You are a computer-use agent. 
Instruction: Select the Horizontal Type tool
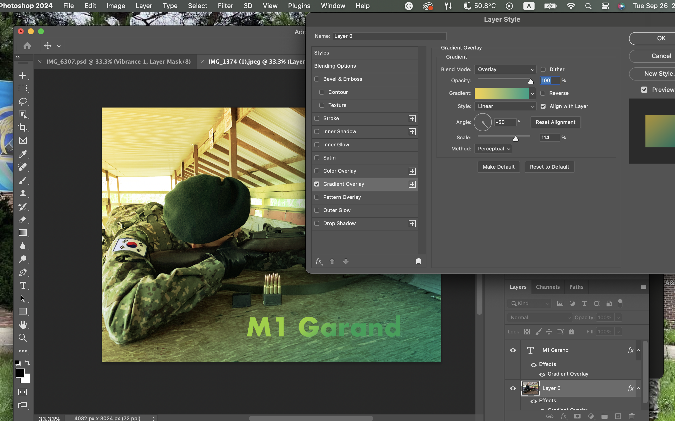pos(23,285)
